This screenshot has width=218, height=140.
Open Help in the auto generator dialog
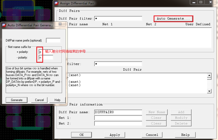[57, 100]
